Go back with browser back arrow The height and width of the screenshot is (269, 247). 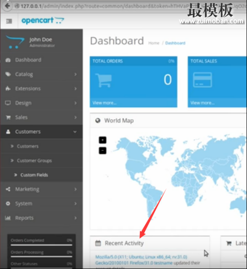pos(7,6)
